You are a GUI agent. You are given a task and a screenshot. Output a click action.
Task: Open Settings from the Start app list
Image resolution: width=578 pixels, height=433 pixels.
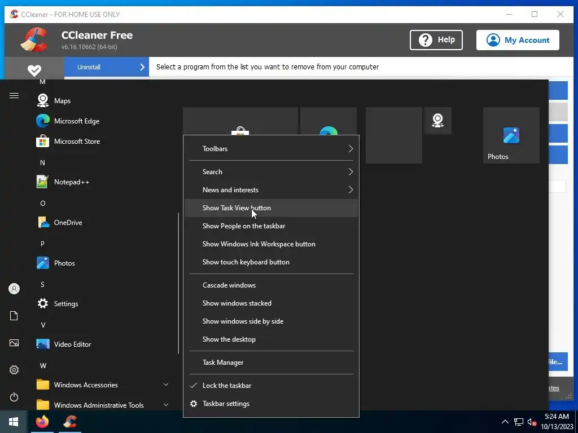[x=57, y=303]
